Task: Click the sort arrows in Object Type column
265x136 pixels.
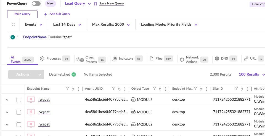Action: (160, 89)
